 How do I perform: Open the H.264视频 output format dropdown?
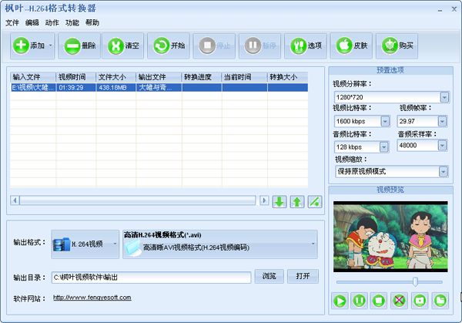pos(85,244)
